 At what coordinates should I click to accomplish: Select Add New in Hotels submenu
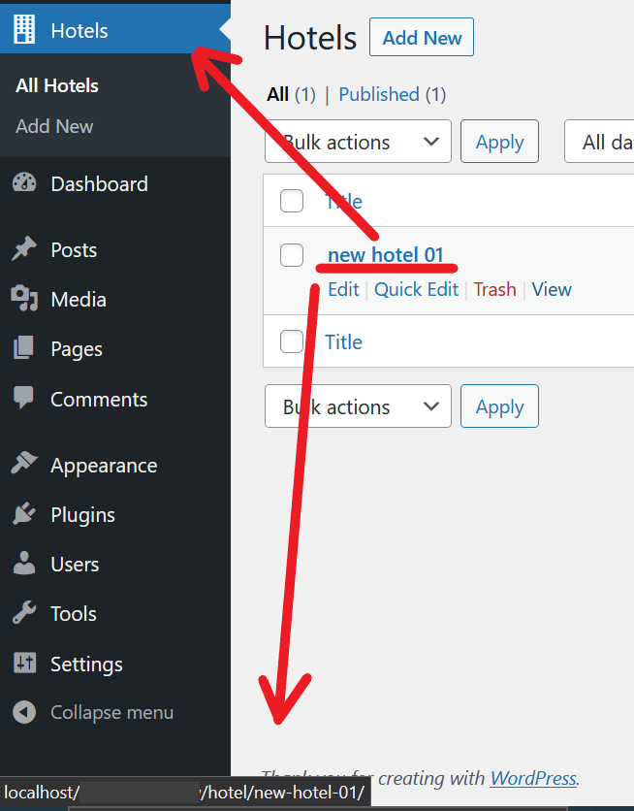pyautogui.click(x=54, y=126)
